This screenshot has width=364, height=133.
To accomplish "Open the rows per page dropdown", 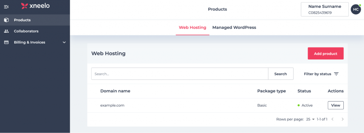I will [x=310, y=119].
